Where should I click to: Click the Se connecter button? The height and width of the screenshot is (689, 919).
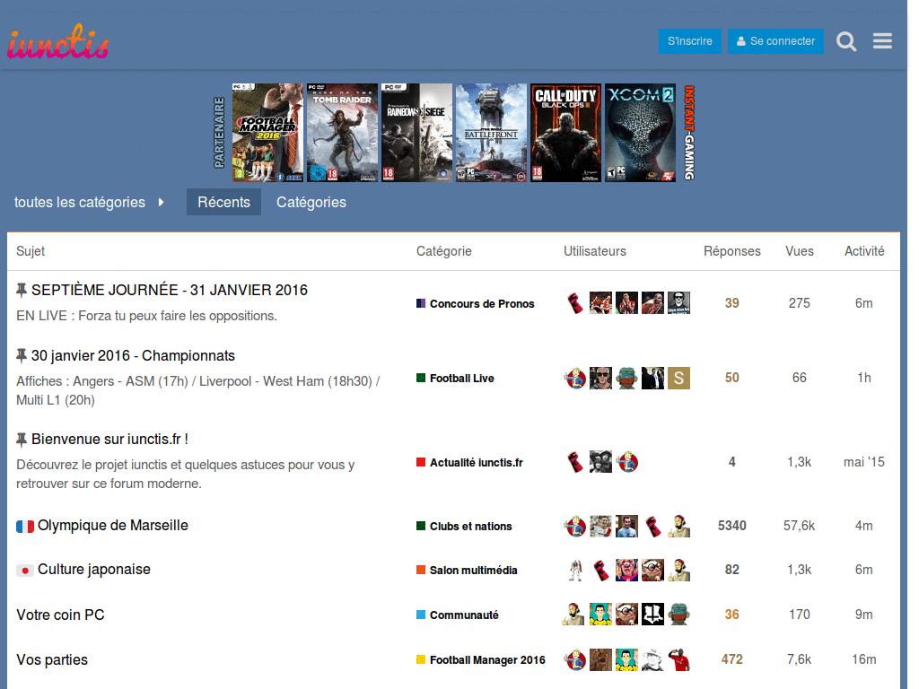point(775,41)
